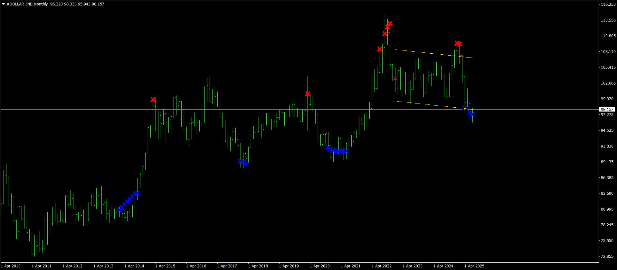Viewport: 617px width, 270px height.
Task: Select the red X marker at the 2020 spike
Action: coord(308,94)
